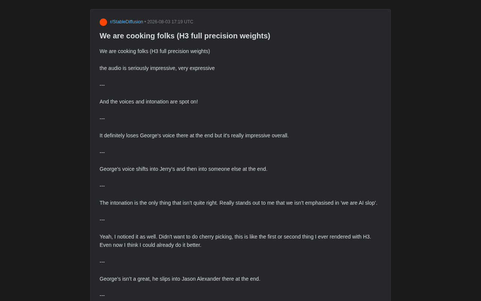
Task: Click the last separator at the bottom of the post
Action: click(x=102, y=295)
